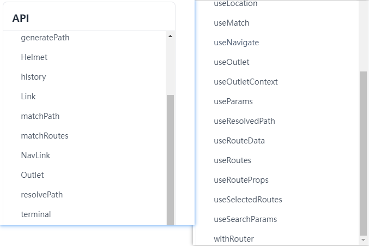
Task: Open the generatePath API link
Action: click(x=45, y=38)
